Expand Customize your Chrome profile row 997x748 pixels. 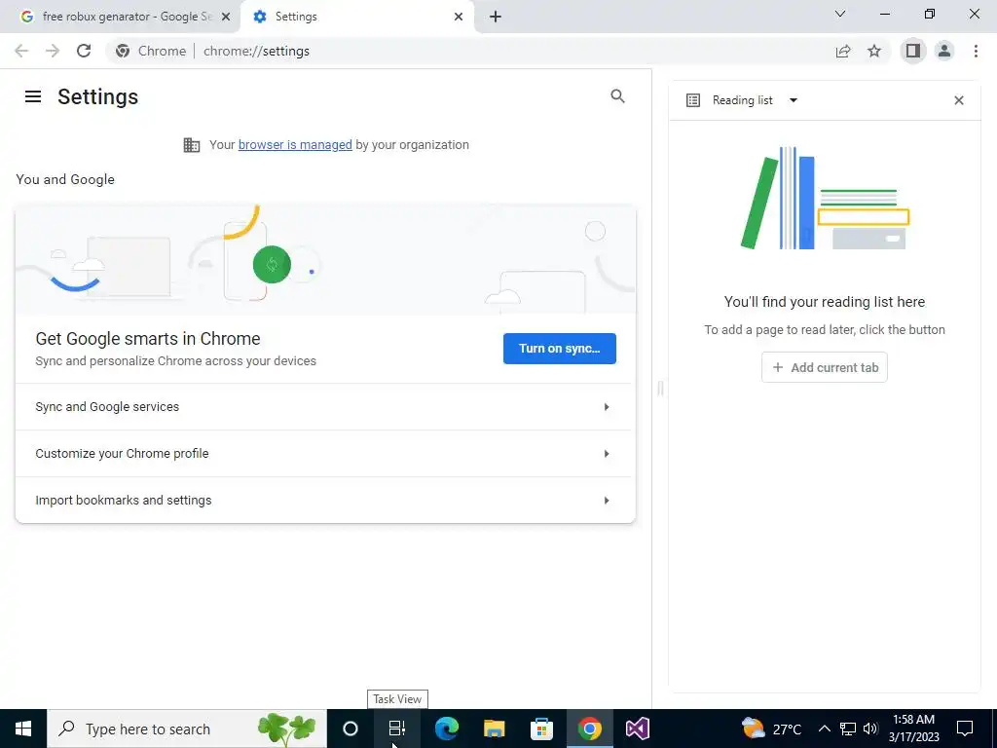(x=324, y=454)
